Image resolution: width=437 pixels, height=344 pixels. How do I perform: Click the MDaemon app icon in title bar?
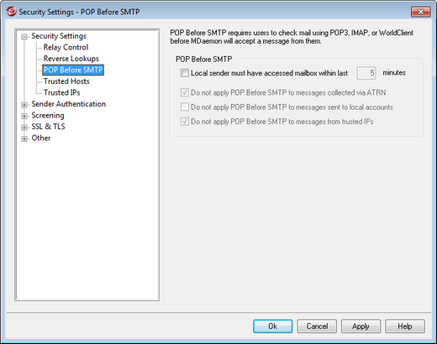click(x=11, y=12)
